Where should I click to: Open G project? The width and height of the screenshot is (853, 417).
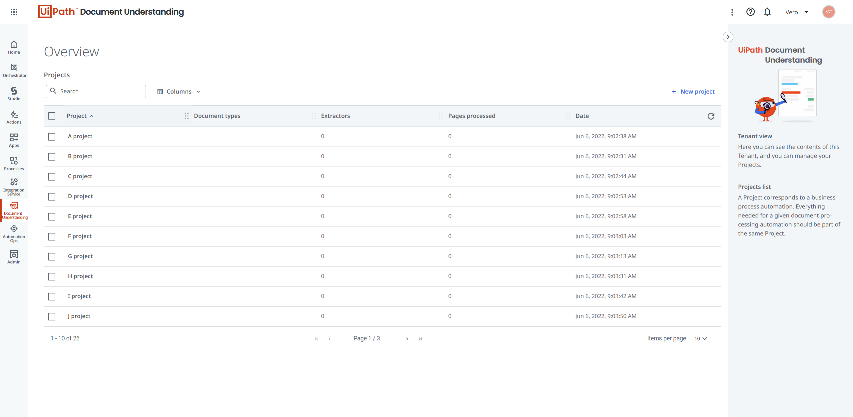(x=80, y=256)
